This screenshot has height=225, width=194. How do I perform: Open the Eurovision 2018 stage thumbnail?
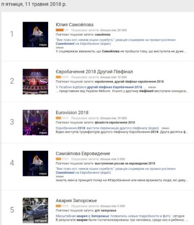(x=36, y=123)
